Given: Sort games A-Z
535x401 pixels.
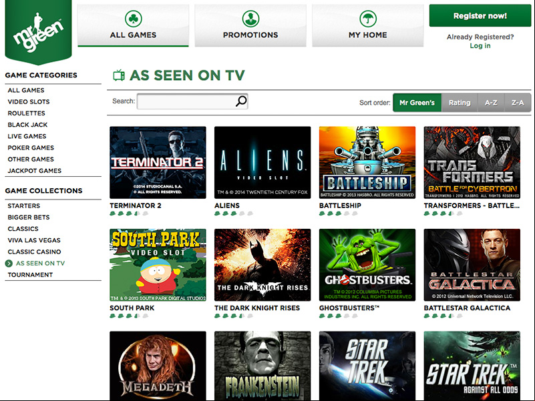Looking at the screenshot, I should 491,103.
